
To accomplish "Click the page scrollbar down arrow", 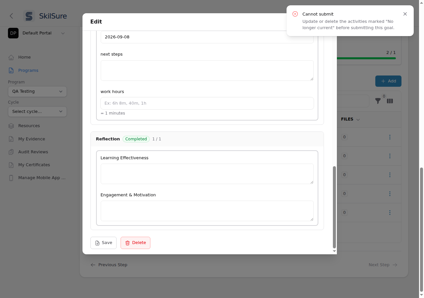I will tap(421, 295).
